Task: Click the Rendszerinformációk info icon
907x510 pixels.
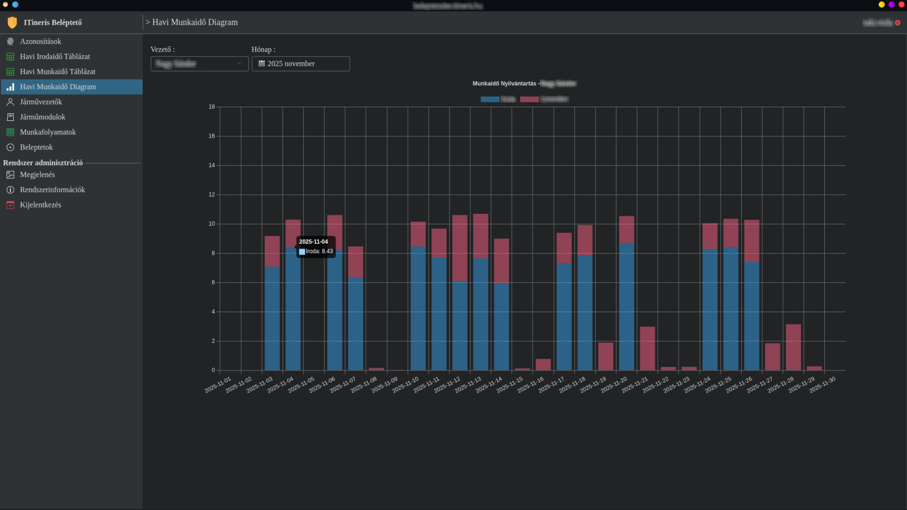Action: pos(10,190)
